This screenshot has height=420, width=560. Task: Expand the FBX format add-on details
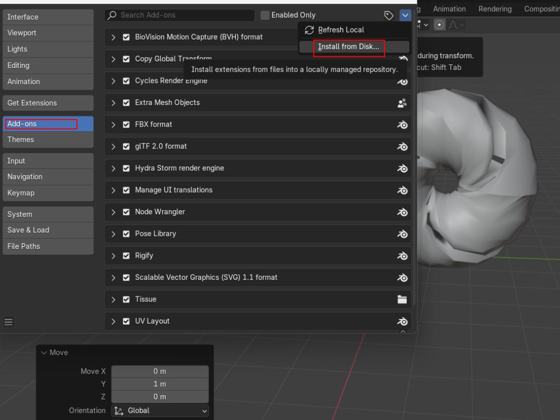[113, 124]
